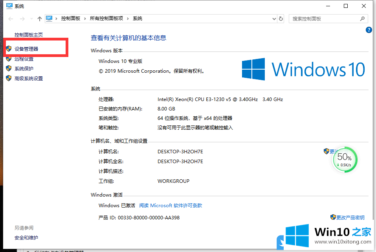Maximize the System window
Image resolution: width=376 pixels, height=252 pixels.
346,6
